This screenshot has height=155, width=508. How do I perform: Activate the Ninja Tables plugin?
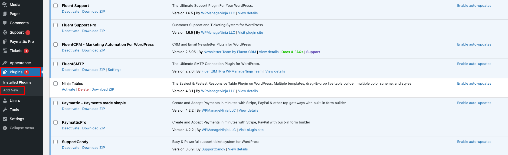[x=68, y=89]
